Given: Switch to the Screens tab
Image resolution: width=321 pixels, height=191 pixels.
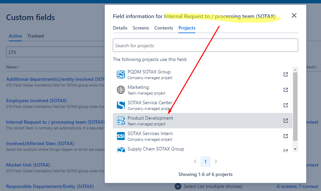Looking at the screenshot, I should 141,28.
